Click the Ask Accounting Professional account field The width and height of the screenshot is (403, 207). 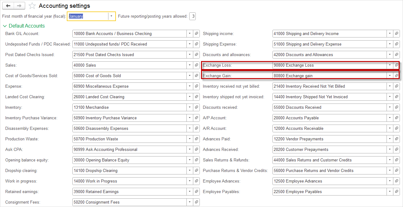click(x=129, y=149)
